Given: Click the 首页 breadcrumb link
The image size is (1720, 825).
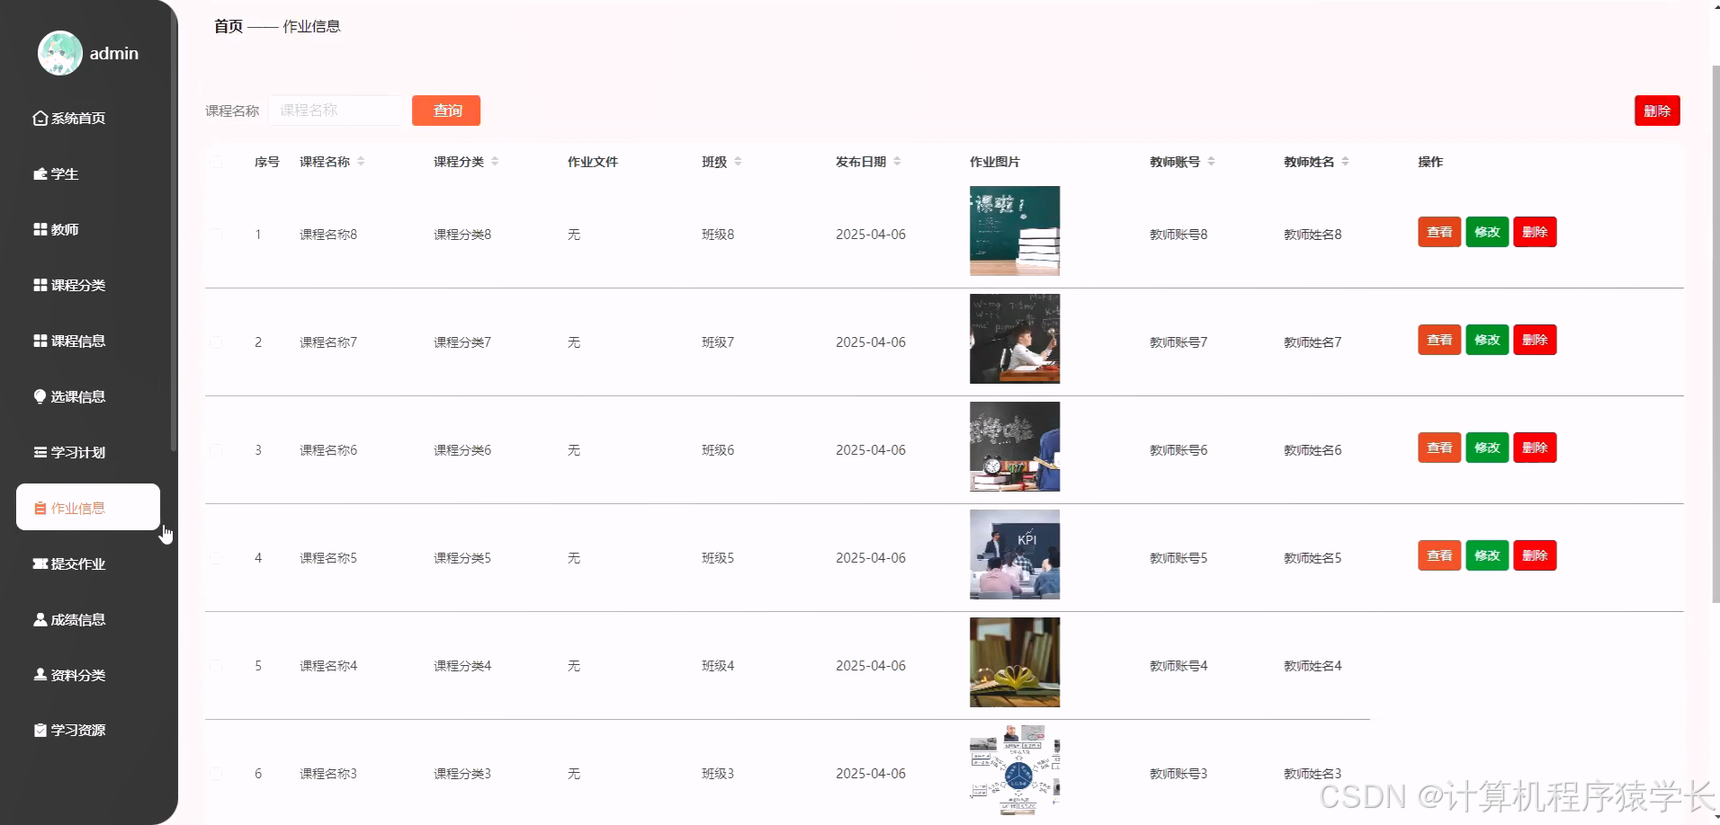Looking at the screenshot, I should tap(228, 26).
